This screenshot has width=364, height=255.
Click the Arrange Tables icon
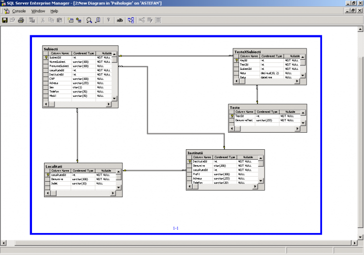point(131,20)
